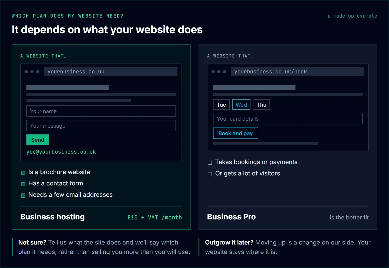
Task: Toggle the "Needs a few email addresses" checkbox
Action: (23, 195)
